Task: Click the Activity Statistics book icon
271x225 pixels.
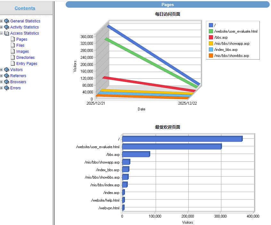Action: [7, 27]
